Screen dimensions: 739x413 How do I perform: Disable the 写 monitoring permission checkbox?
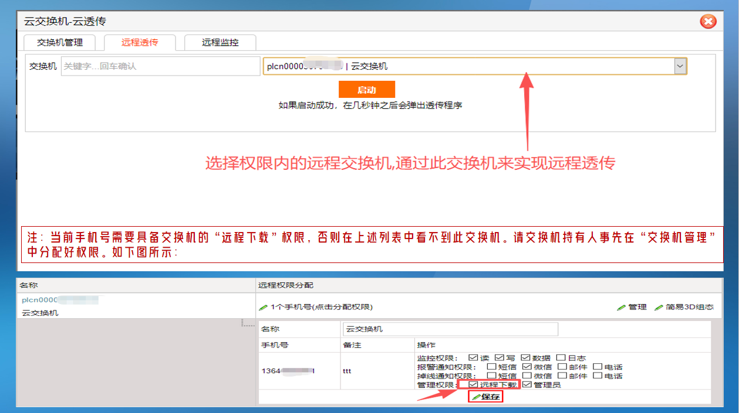tap(500, 358)
